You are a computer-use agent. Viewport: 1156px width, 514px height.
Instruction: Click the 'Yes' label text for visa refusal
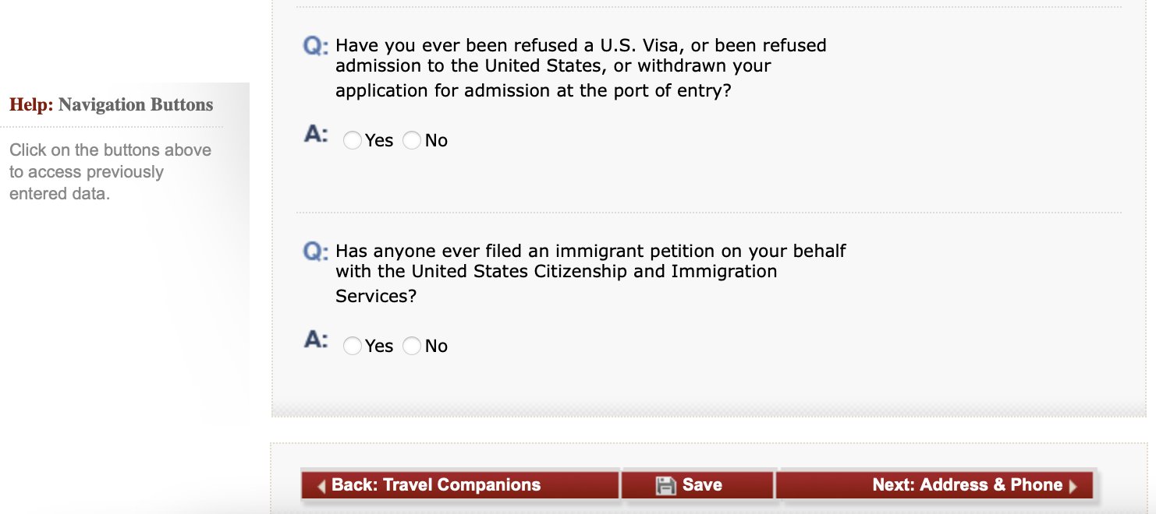pos(379,141)
